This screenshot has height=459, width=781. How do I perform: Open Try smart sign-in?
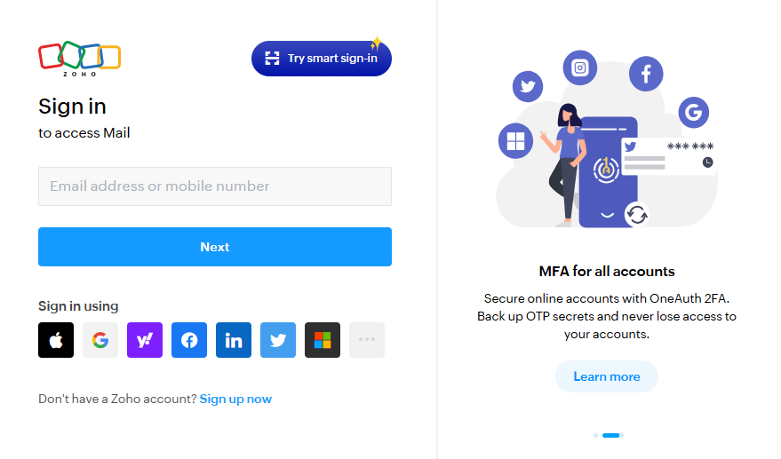pyautogui.click(x=322, y=59)
